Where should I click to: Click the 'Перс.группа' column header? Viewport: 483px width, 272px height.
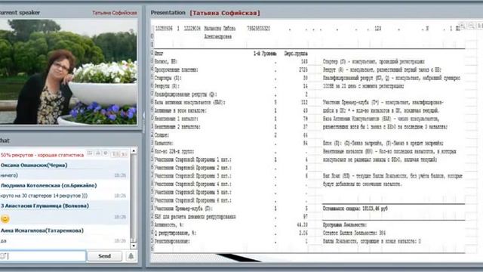tap(296, 54)
